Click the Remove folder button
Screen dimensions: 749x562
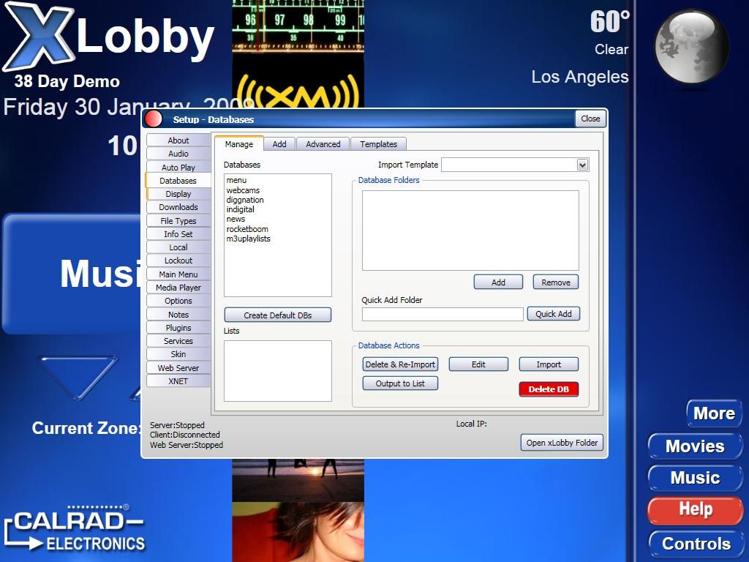pos(556,282)
